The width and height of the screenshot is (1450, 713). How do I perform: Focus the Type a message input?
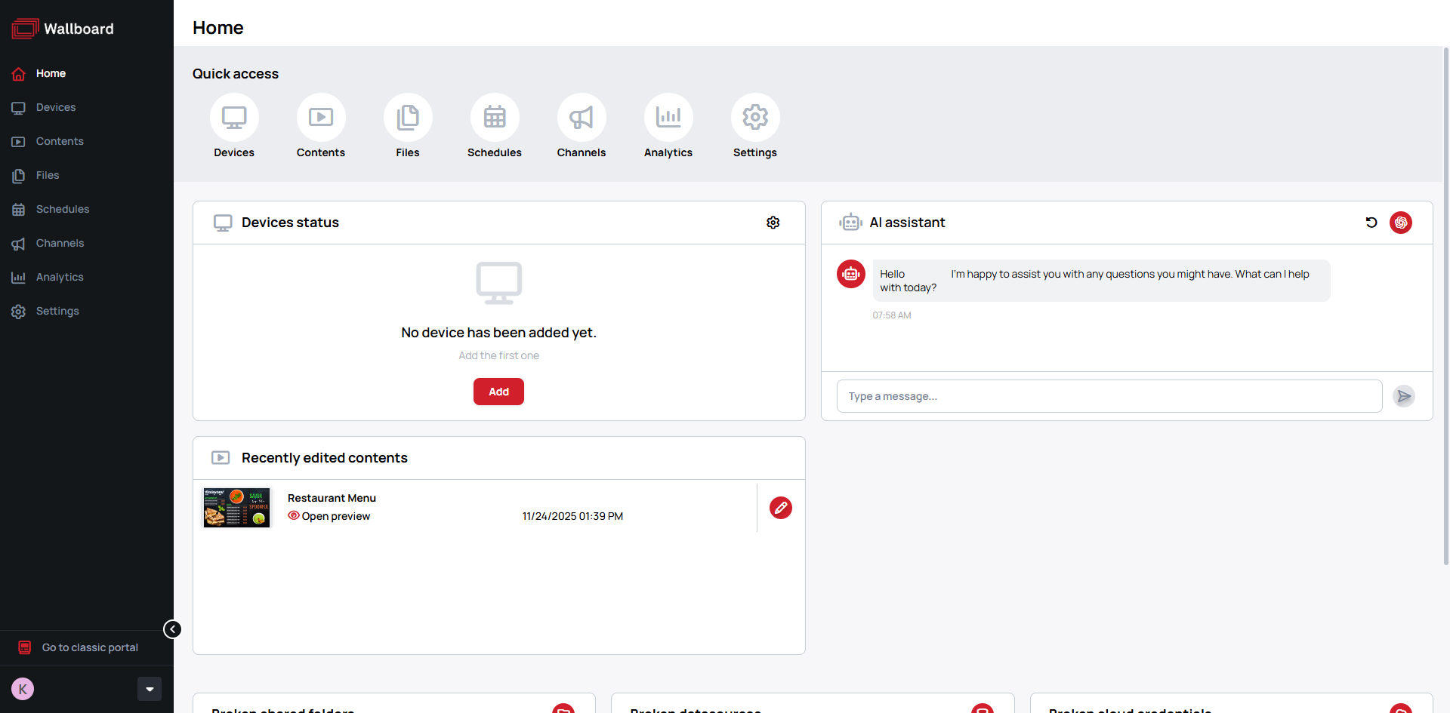1109,396
